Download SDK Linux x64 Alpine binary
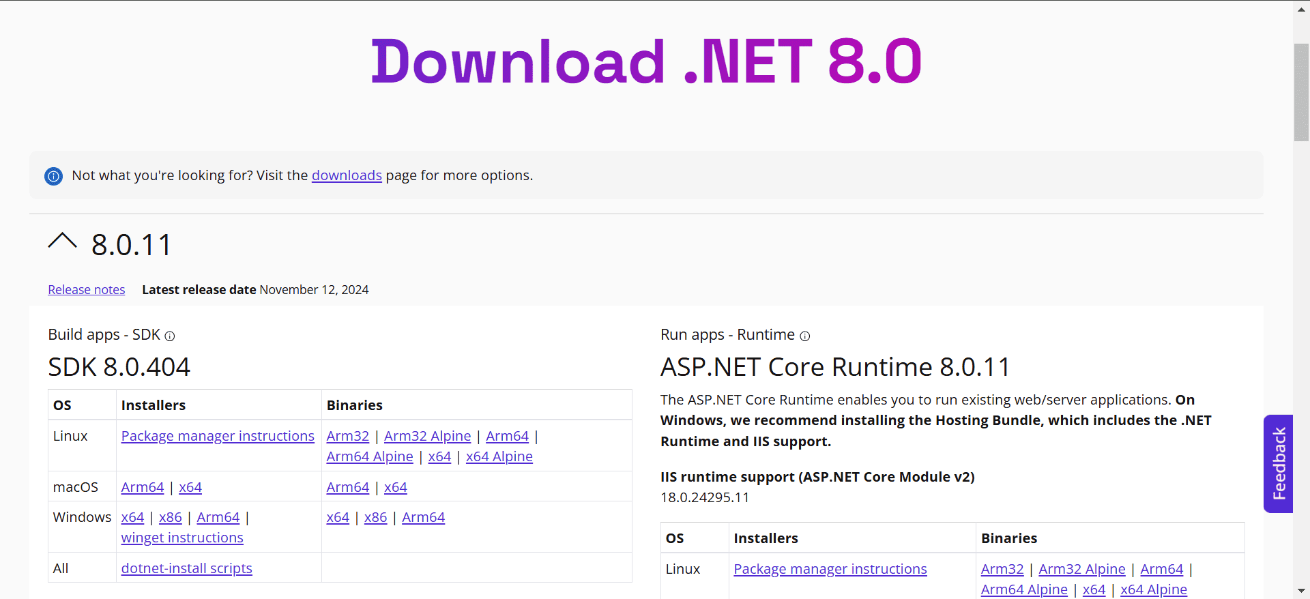Screen dimensions: 1310x599 click(x=499, y=456)
